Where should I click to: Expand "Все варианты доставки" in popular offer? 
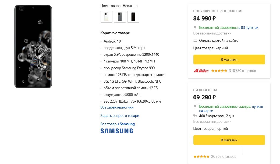[x=212, y=33]
